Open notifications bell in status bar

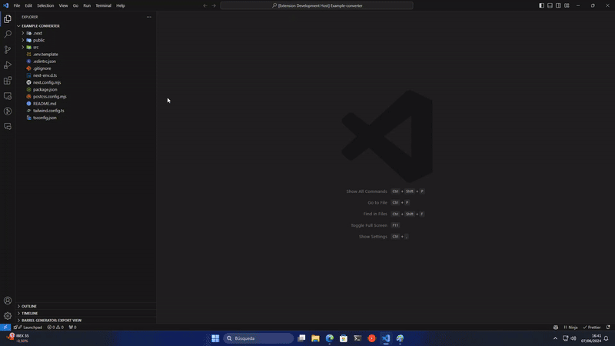608,328
